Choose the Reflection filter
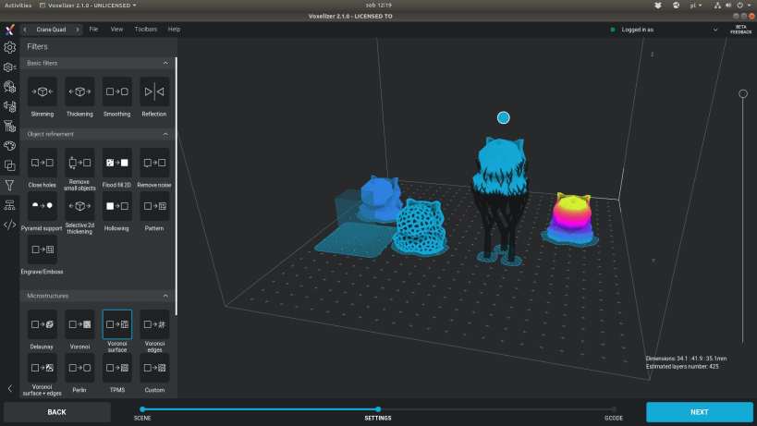Screen dimensions: 757x426 tap(154, 91)
